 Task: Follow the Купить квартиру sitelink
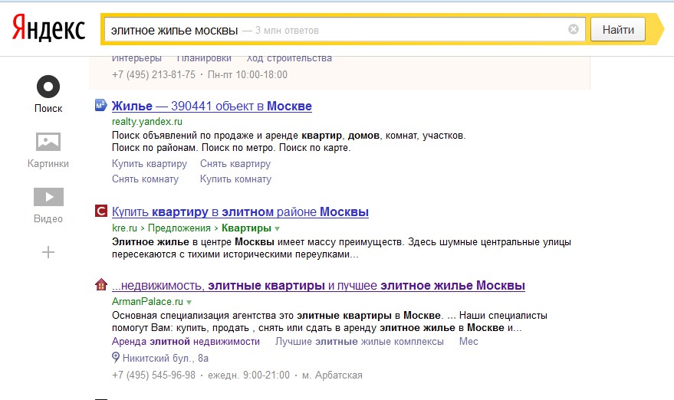150,164
